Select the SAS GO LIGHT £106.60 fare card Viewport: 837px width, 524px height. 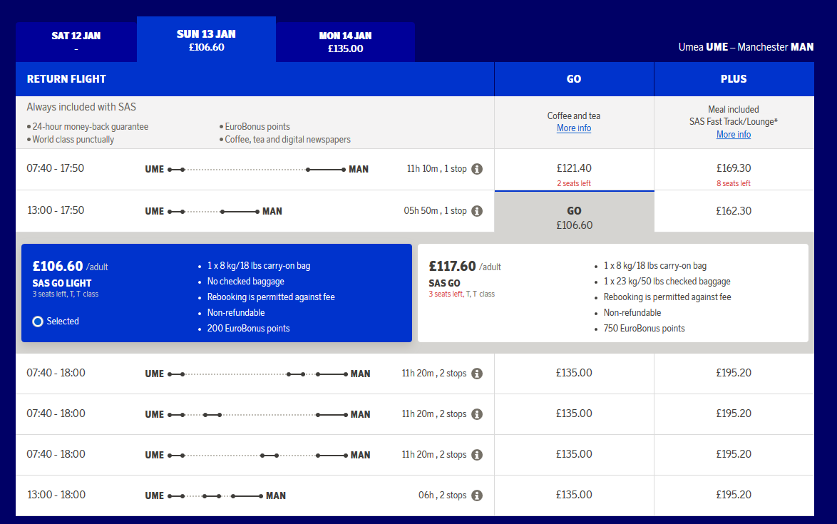(217, 293)
